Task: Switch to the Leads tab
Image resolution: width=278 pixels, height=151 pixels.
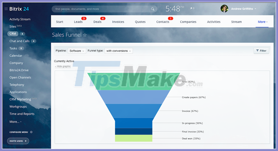Action: 78,22
